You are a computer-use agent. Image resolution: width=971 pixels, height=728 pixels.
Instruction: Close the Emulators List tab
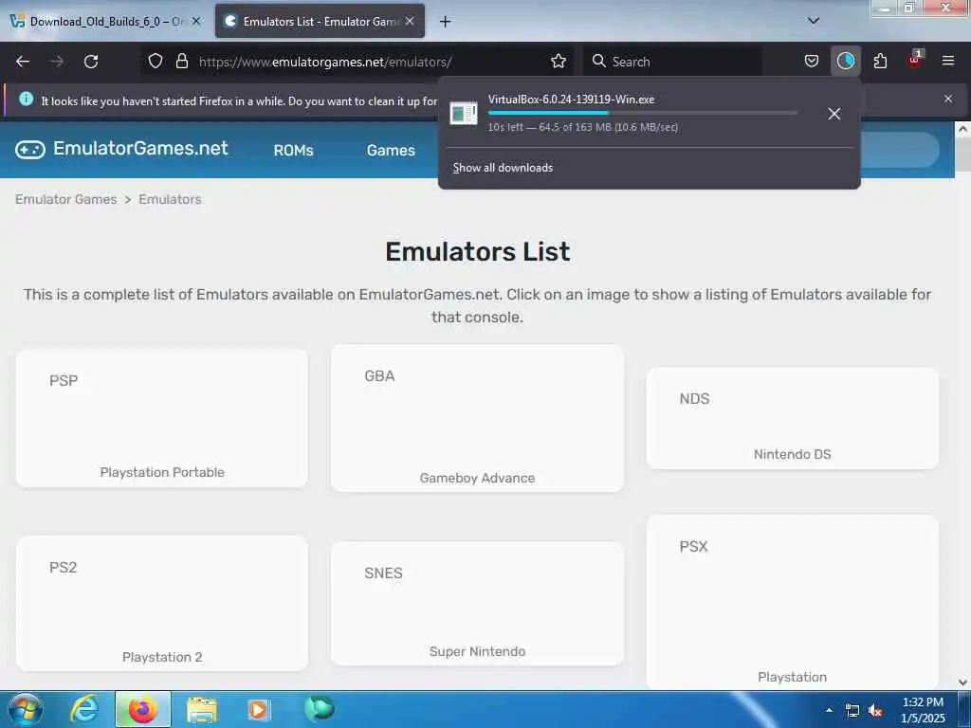tap(410, 21)
